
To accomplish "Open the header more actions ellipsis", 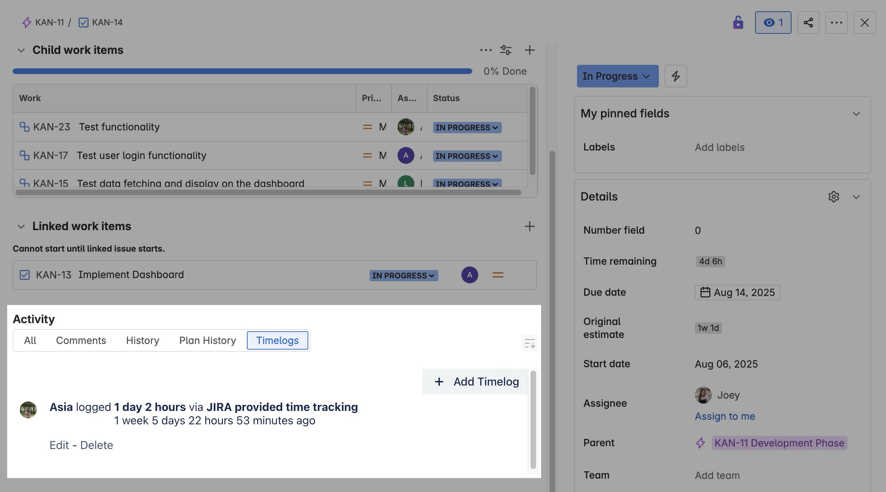I will tap(836, 23).
